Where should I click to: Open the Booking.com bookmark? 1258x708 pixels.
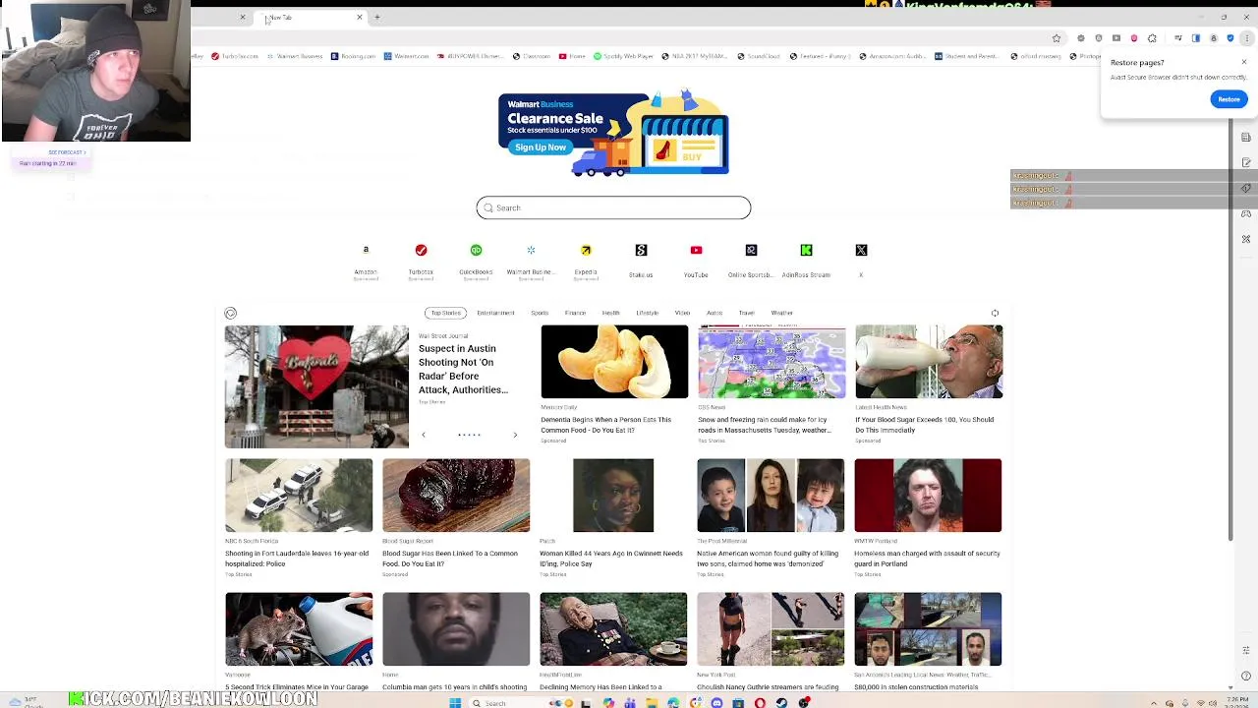pyautogui.click(x=354, y=56)
